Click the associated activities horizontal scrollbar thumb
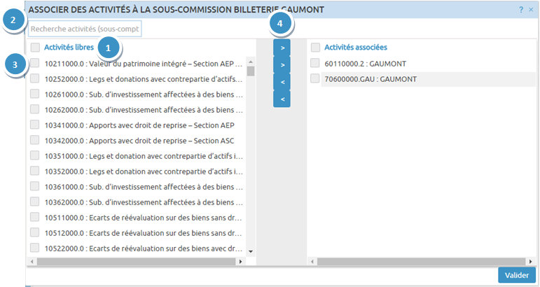This screenshot has height=287, width=540. click(x=421, y=262)
